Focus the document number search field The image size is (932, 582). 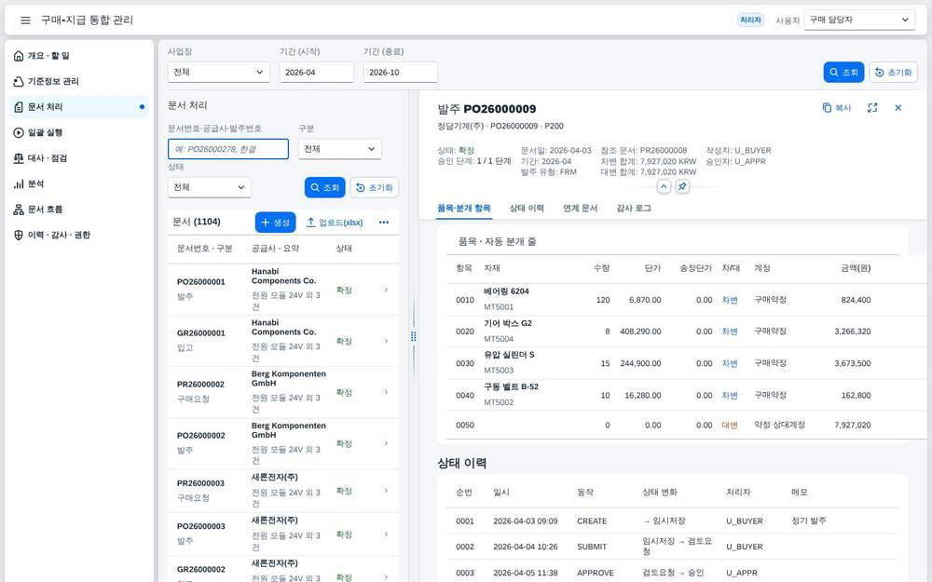[x=228, y=149]
